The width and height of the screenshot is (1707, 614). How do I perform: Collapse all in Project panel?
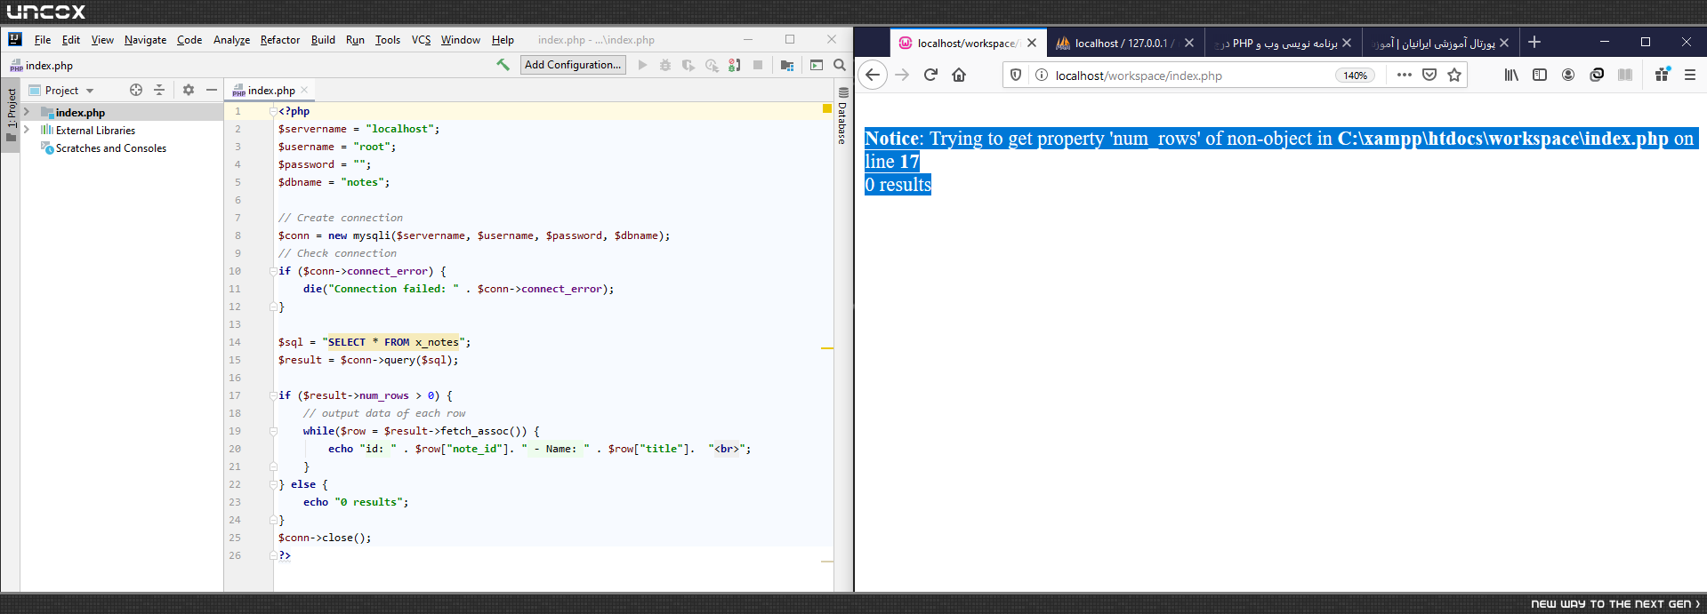[159, 90]
